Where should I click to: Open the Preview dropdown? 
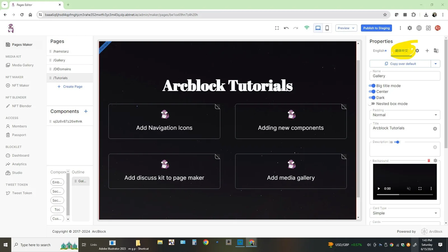click(x=346, y=28)
